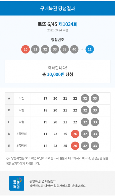The width and height of the screenshot is (115, 196).
Task: Click gray ball 32 in row C
Action: 85,122
